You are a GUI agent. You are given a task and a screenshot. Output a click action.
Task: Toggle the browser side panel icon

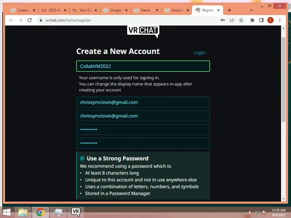[261, 20]
